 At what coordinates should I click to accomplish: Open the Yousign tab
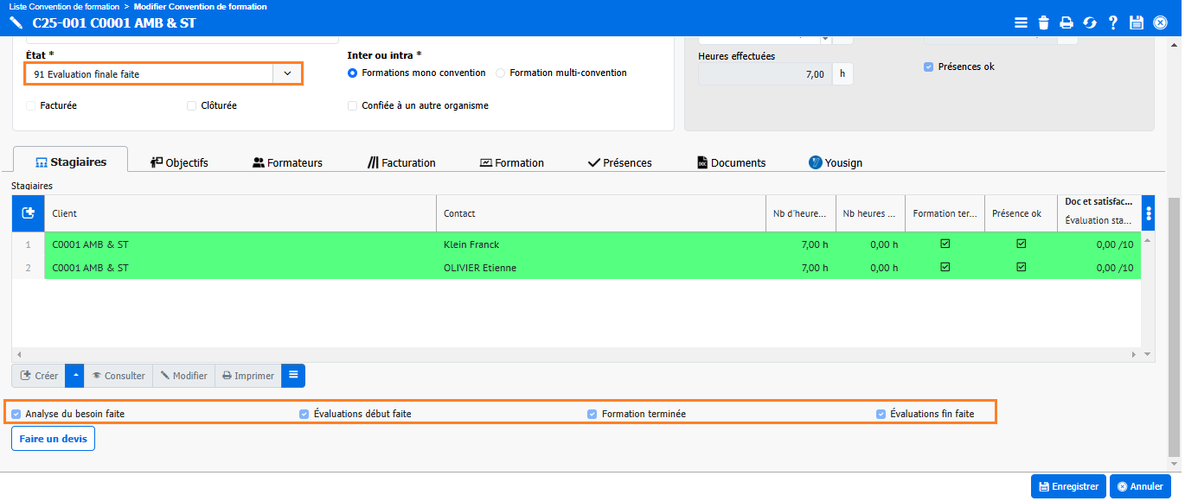click(x=835, y=162)
